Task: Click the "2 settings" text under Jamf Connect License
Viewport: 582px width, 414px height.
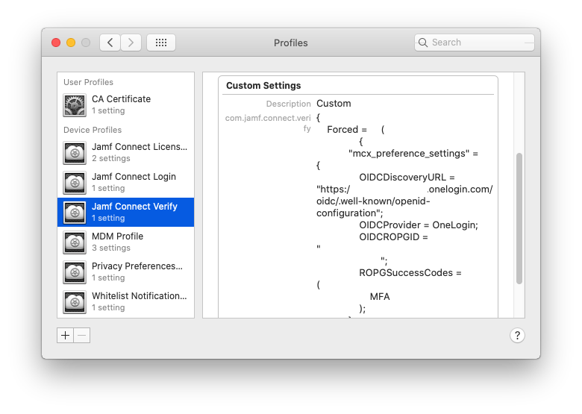Action: coord(111,158)
